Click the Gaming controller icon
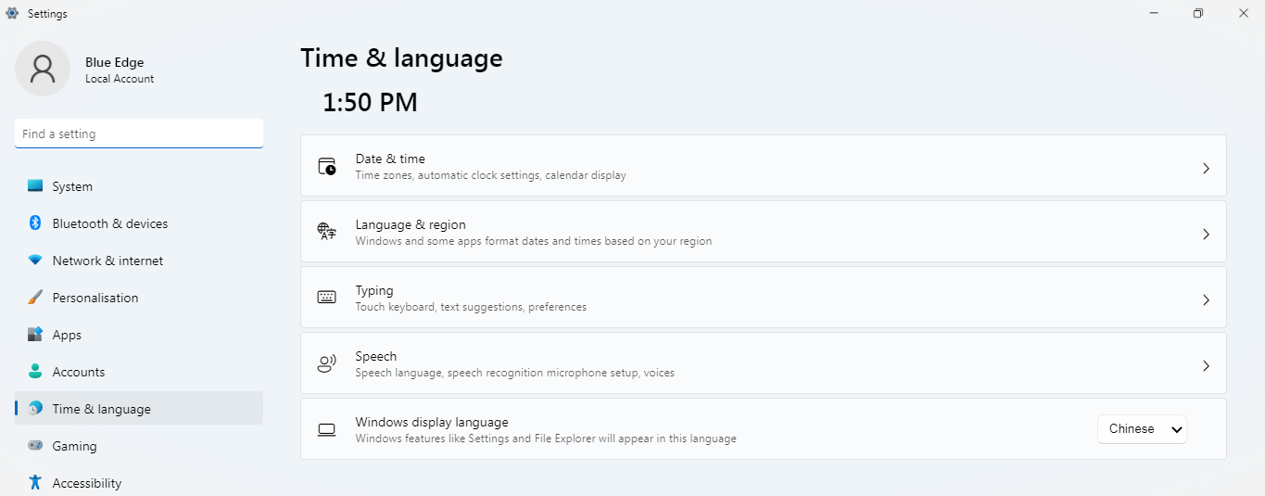 pyautogui.click(x=35, y=446)
